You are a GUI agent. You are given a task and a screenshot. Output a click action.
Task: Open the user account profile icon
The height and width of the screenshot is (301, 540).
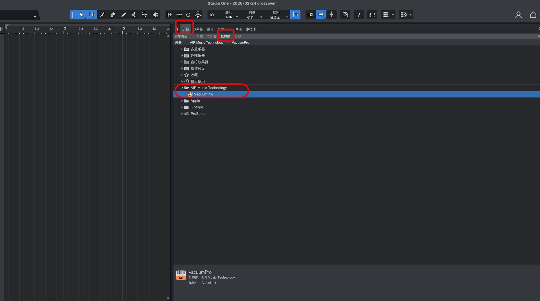(x=518, y=15)
